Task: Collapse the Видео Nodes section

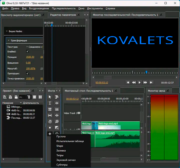Action: pyautogui.click(x=7, y=31)
